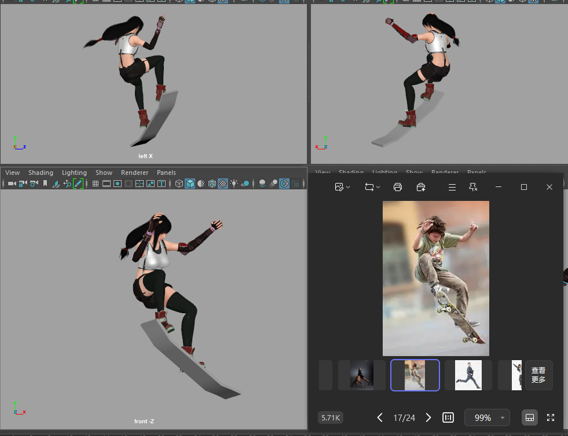
Task: Open the Shading menu of front viewport
Action: [x=41, y=173]
